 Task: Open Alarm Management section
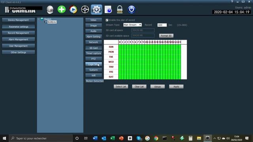19,39
